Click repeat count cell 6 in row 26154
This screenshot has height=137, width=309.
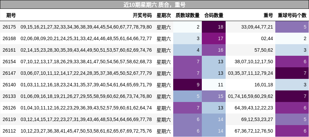tap(292, 62)
